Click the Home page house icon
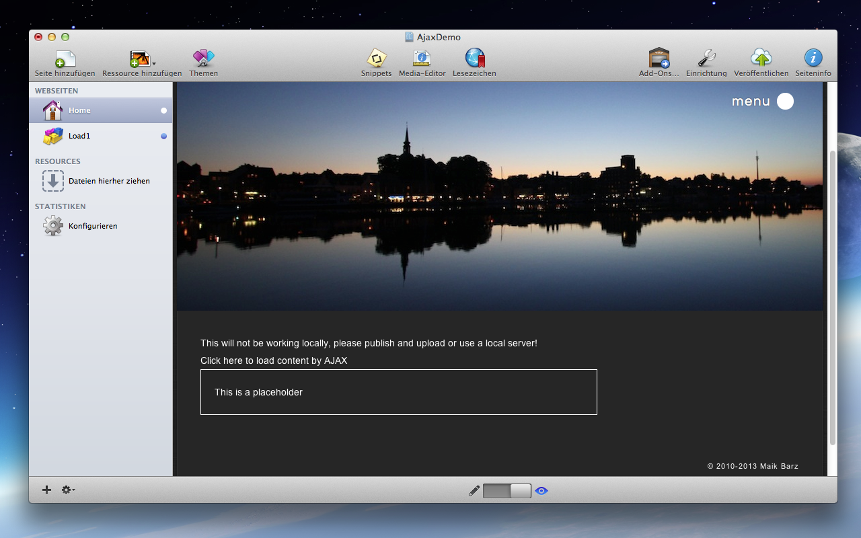Screen dimensions: 861x538 coord(52,110)
